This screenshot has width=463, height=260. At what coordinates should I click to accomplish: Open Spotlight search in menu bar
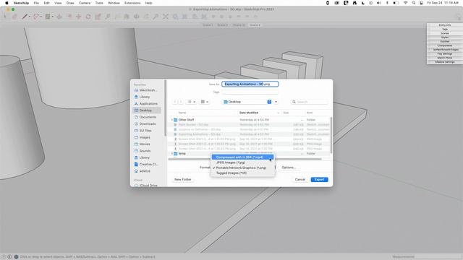(x=414, y=3)
